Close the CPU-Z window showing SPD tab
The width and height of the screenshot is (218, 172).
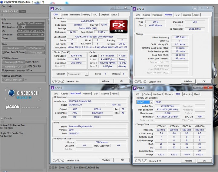(x=208, y=88)
